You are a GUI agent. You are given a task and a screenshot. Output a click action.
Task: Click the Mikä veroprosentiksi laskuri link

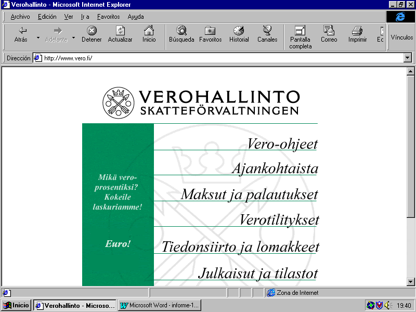click(x=117, y=192)
